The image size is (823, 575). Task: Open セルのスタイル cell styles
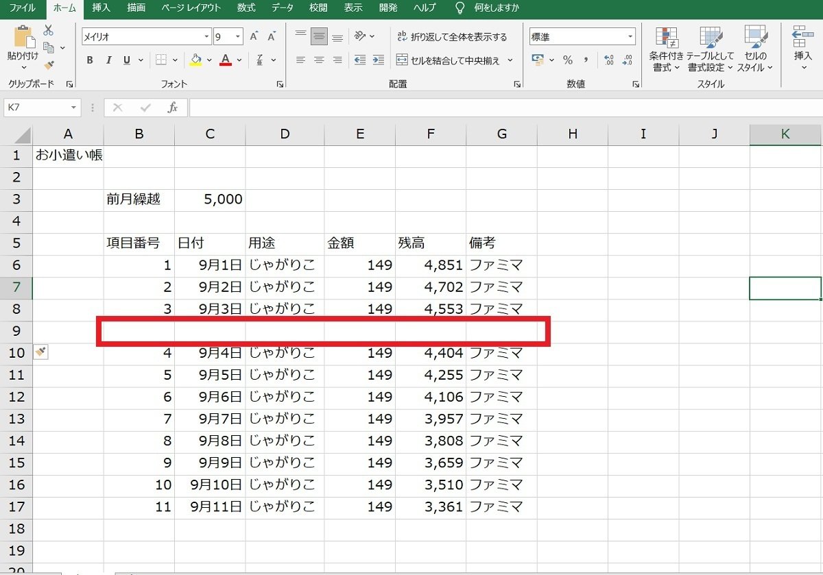coord(756,48)
